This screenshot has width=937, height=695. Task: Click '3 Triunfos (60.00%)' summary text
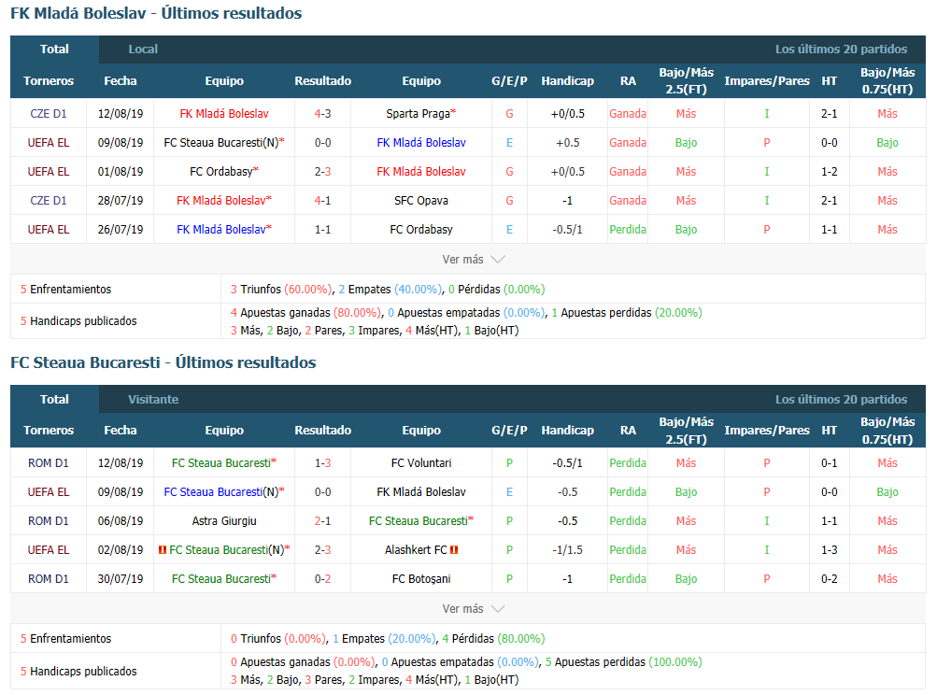[x=281, y=290]
